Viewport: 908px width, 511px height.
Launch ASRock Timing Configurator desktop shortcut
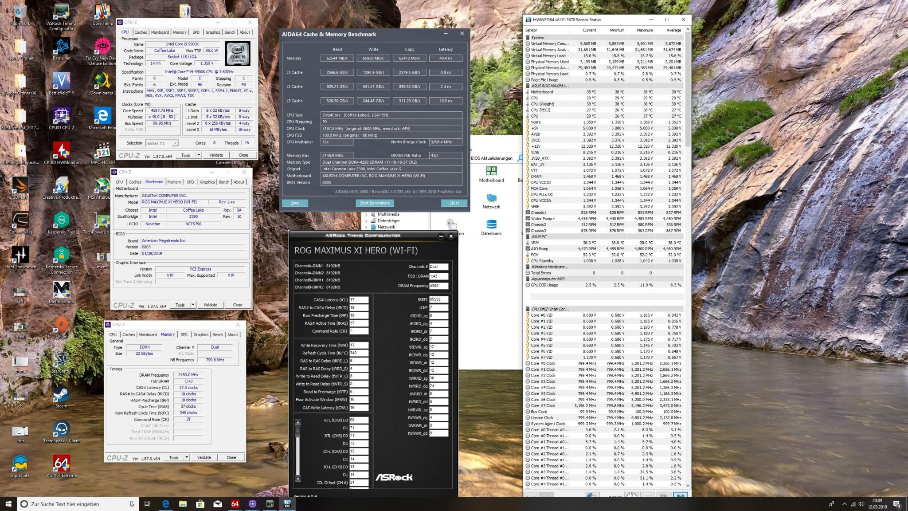(x=62, y=17)
